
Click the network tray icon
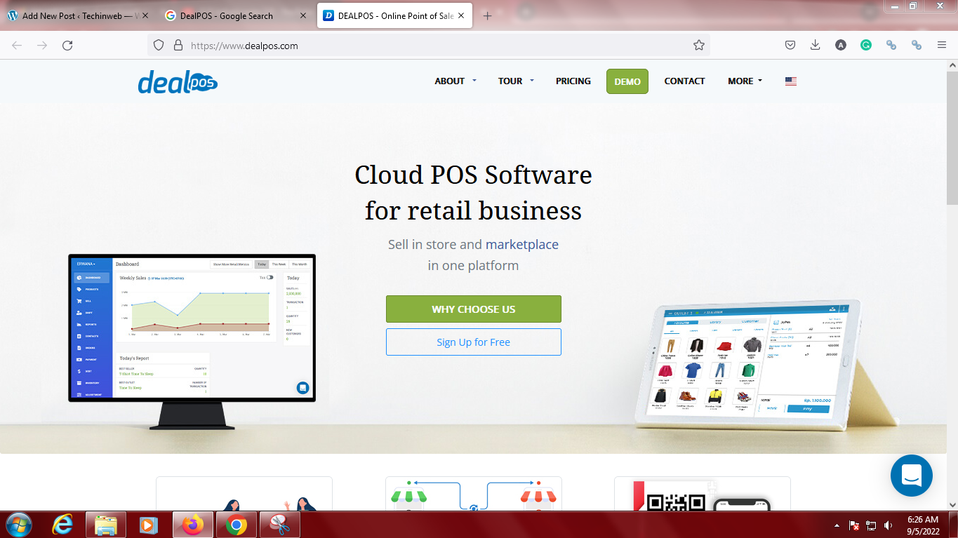(872, 525)
